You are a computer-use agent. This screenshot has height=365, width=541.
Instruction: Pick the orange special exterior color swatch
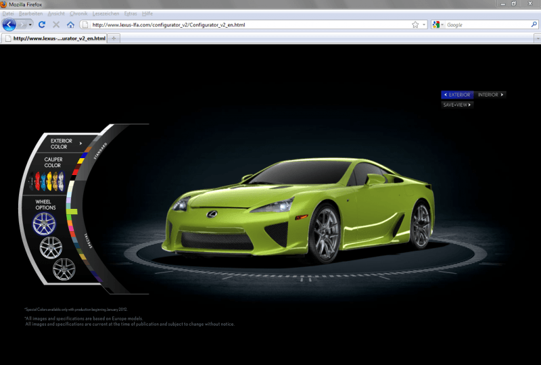pos(70,223)
